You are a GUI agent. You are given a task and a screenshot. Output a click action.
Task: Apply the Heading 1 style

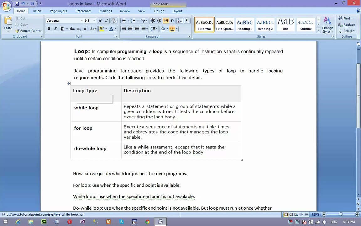coord(245,24)
